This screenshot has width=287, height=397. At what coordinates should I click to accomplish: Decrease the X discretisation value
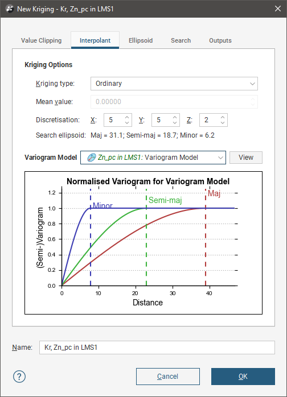coord(127,122)
